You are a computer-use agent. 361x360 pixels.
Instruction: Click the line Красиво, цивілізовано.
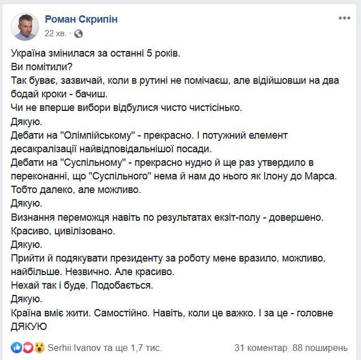tap(63, 231)
